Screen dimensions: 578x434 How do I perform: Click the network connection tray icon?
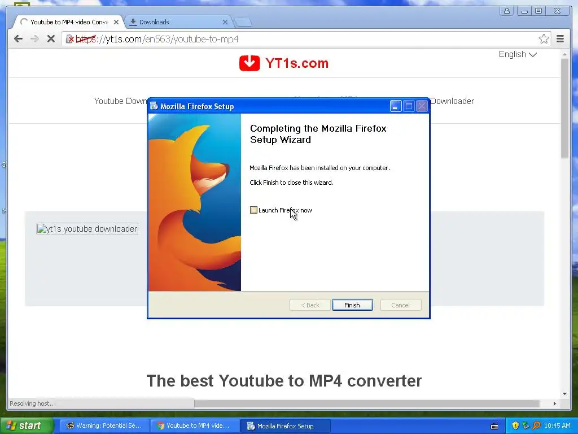coord(526,426)
